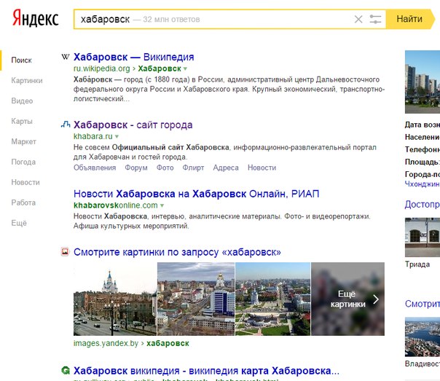
Task: Open the Карты section in sidebar
Action: tap(22, 122)
